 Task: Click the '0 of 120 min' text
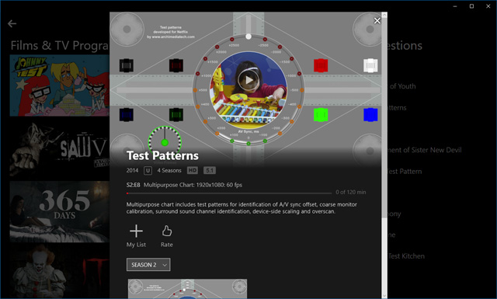coord(351,192)
